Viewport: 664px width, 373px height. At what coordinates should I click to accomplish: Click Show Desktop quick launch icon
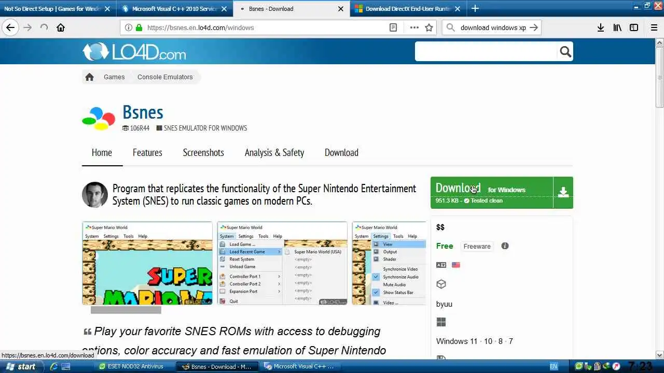pos(66,366)
